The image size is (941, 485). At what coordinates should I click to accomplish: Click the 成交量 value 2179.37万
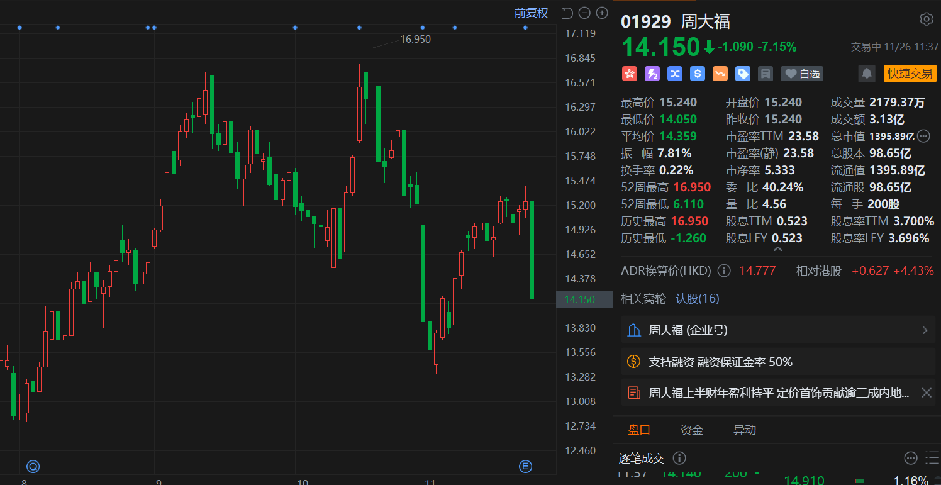[x=897, y=102]
